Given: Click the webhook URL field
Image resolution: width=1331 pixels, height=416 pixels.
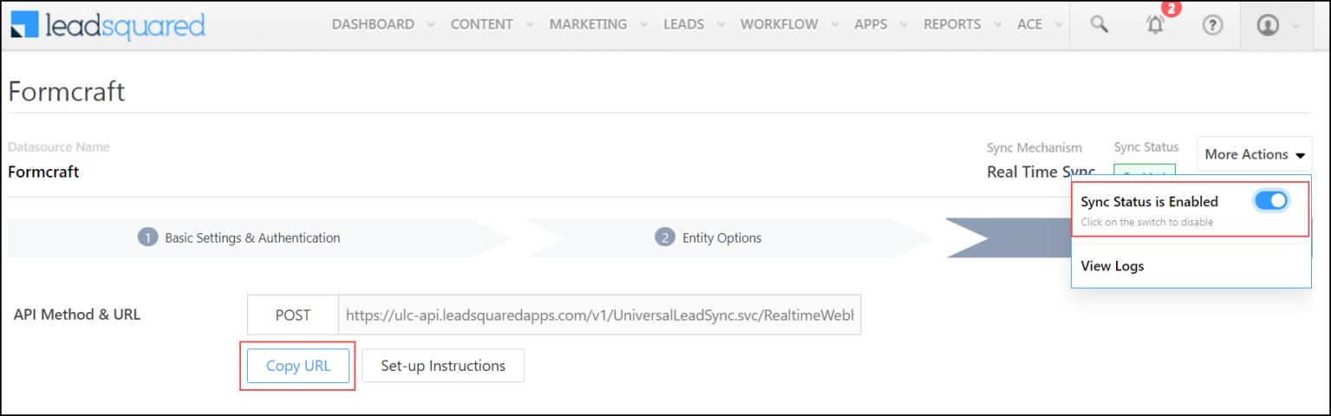Looking at the screenshot, I should (x=600, y=315).
